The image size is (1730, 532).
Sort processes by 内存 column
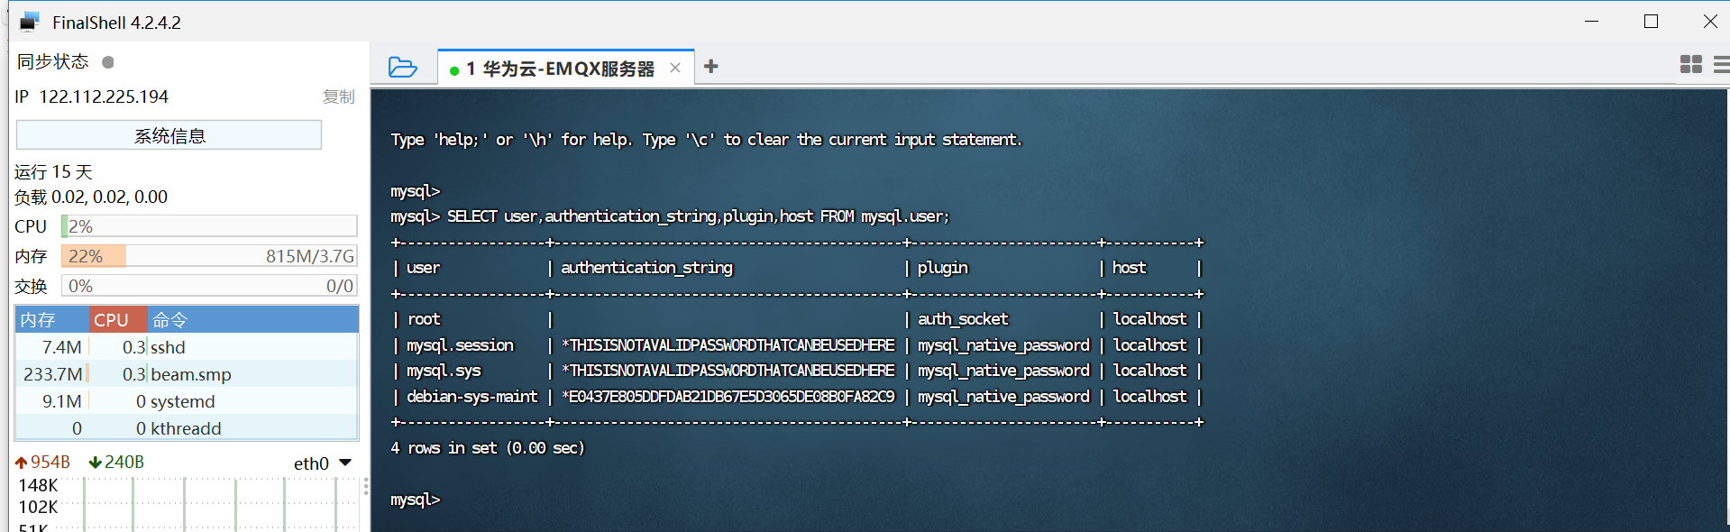click(51, 320)
